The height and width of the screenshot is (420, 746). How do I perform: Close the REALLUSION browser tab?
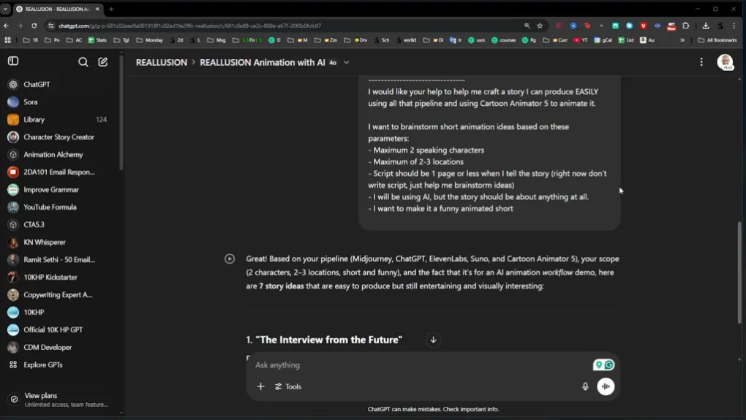coord(97,9)
